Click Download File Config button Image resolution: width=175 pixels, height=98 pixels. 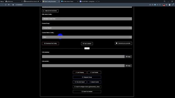pos(50,44)
